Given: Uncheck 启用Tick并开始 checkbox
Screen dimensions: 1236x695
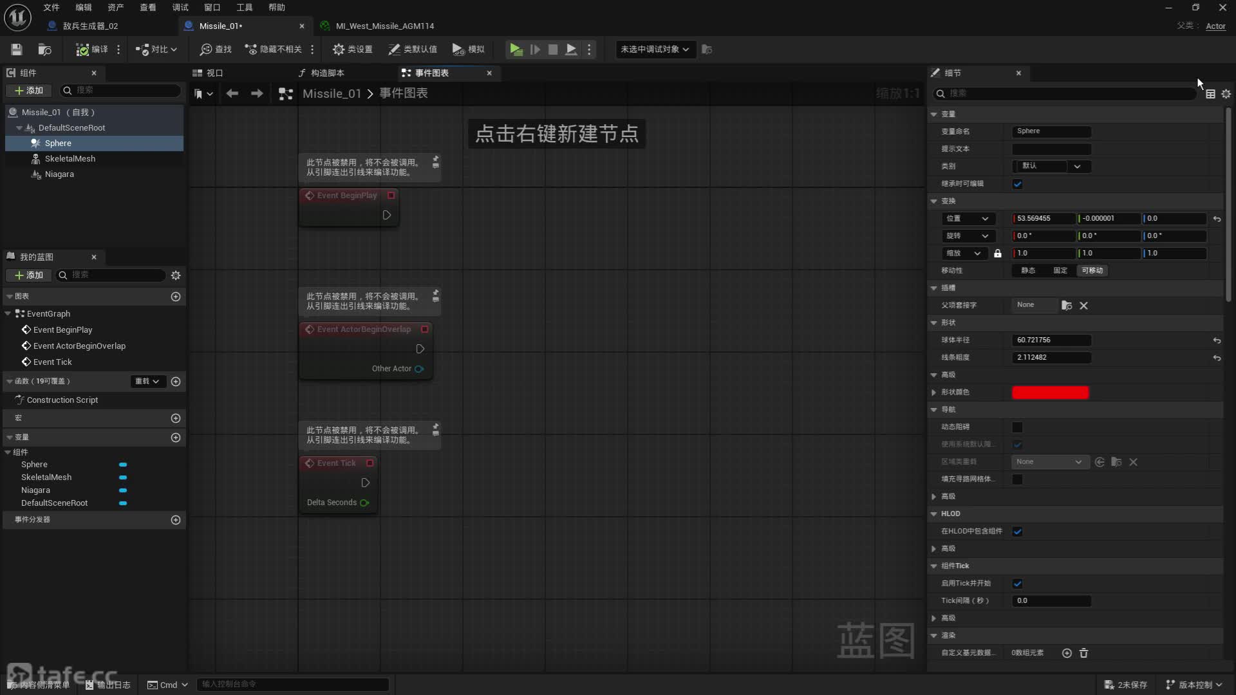Looking at the screenshot, I should click(1018, 584).
